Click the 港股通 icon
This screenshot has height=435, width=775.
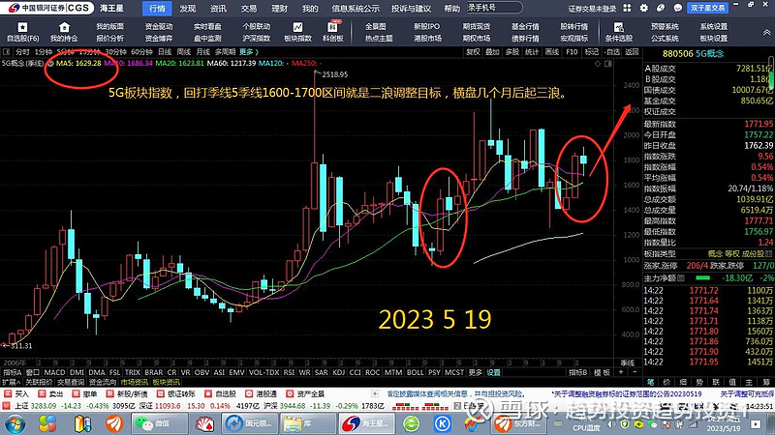pos(249,394)
